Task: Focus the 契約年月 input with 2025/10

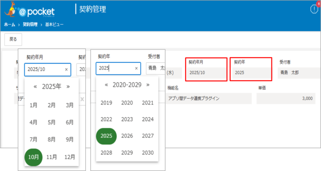Action: 48,70
